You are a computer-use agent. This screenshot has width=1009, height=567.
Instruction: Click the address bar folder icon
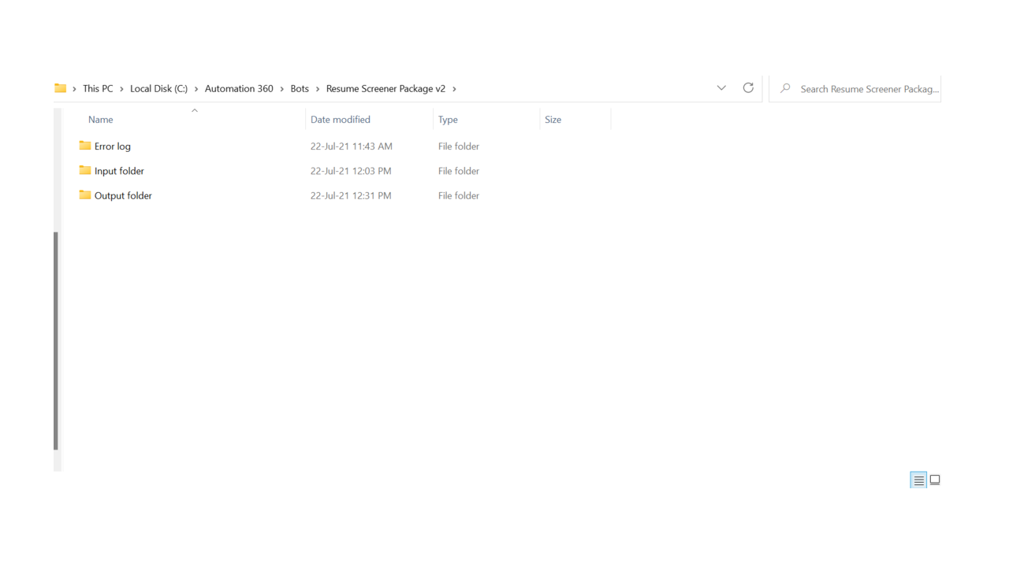pyautogui.click(x=60, y=88)
